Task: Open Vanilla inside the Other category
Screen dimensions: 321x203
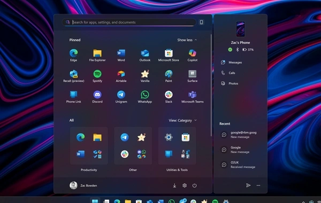Action: (141, 137)
